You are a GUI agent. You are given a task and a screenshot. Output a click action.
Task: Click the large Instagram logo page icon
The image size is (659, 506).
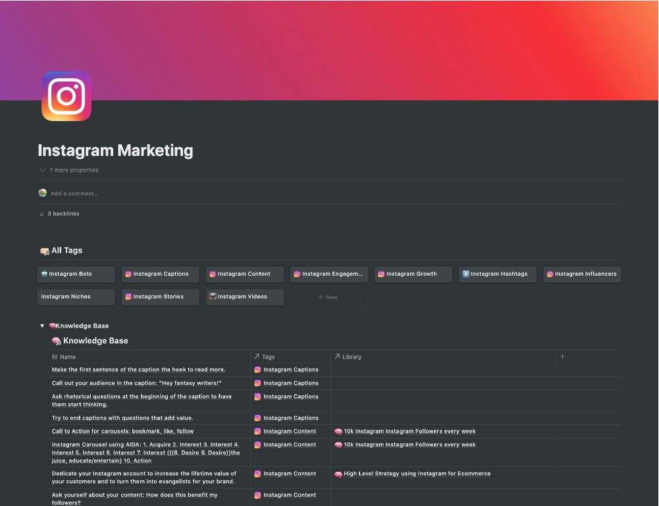[x=66, y=96]
